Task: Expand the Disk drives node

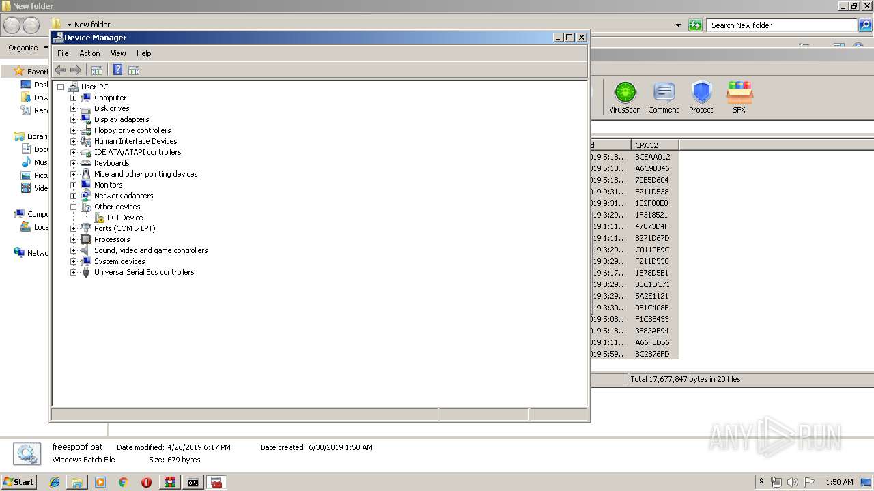Action: tap(74, 108)
